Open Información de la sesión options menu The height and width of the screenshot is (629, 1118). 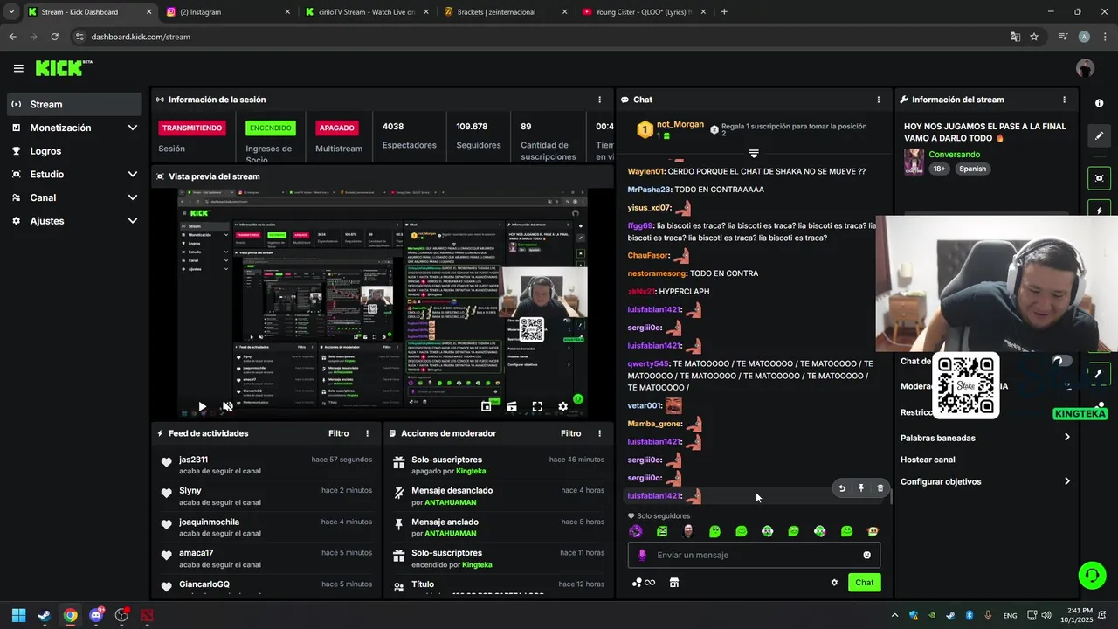tap(599, 100)
